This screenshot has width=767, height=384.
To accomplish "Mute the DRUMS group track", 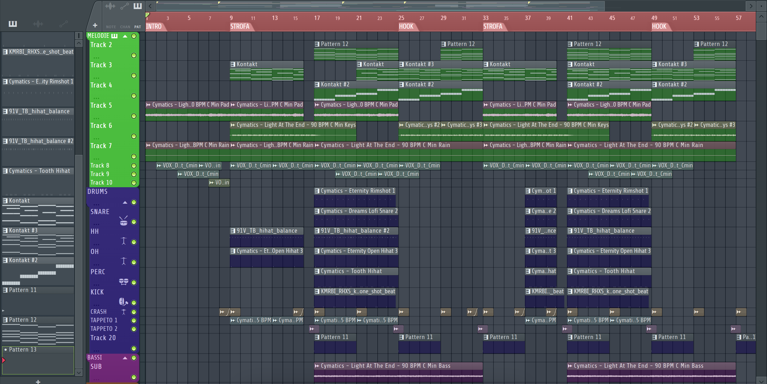I will pos(134,202).
